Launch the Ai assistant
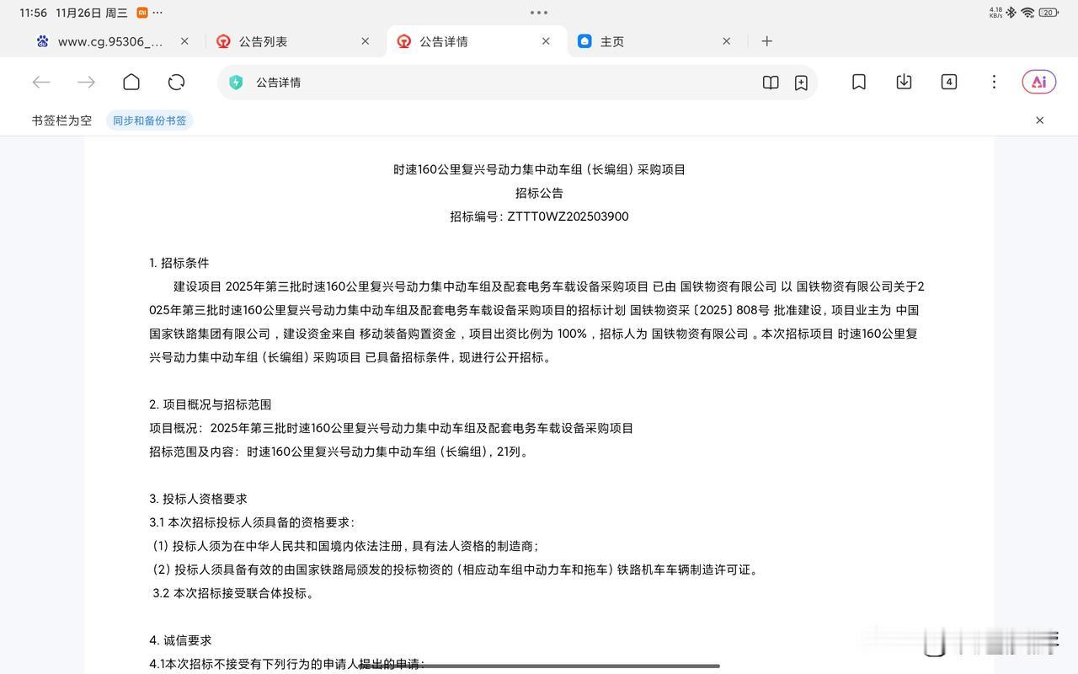The image size is (1078, 674). coord(1038,82)
